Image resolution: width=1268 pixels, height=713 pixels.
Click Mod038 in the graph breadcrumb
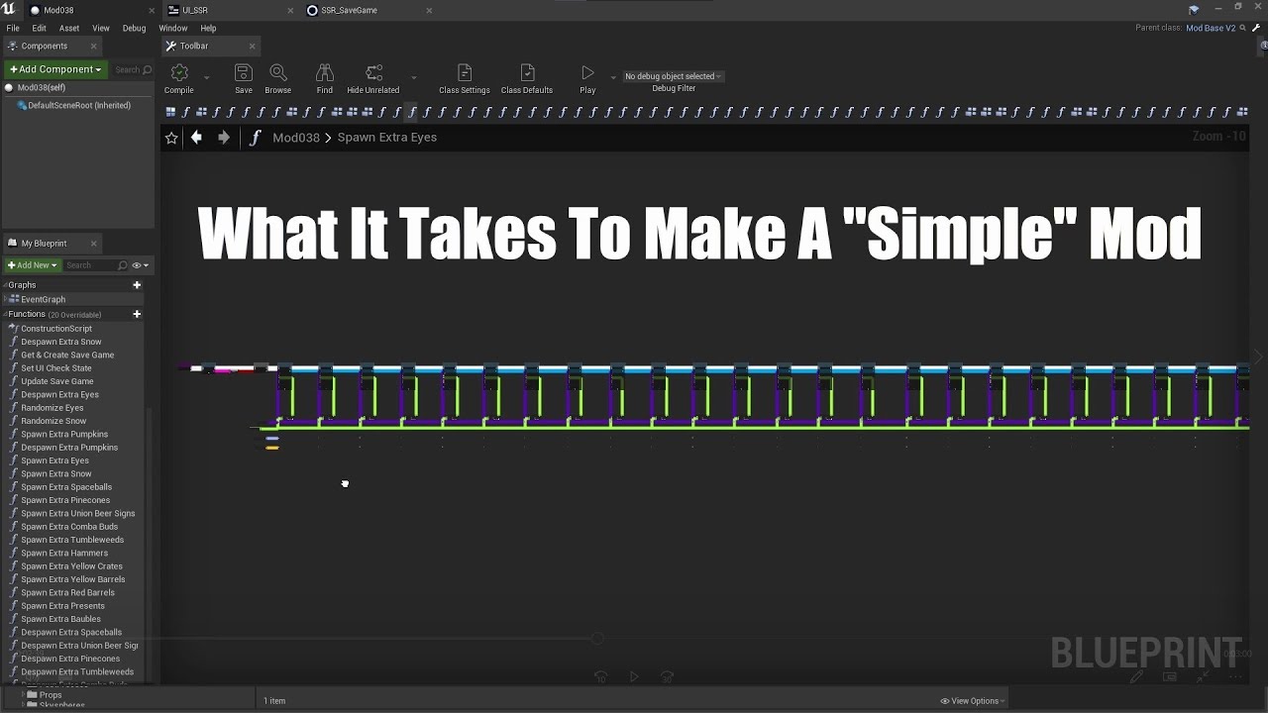tap(296, 138)
